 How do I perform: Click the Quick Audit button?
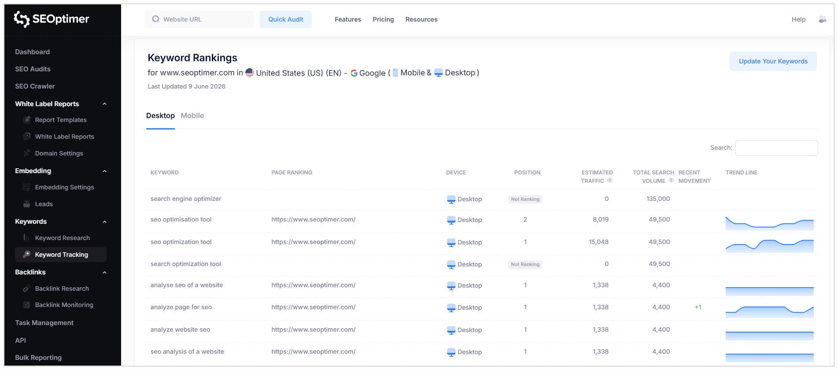(x=286, y=19)
